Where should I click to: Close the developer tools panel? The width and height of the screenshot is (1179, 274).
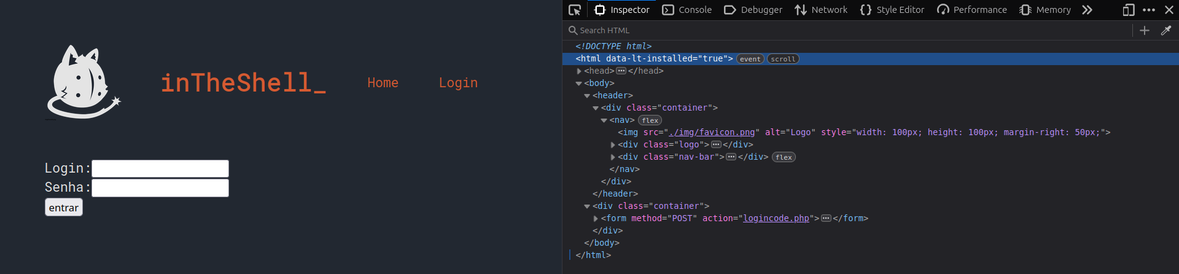(1169, 10)
